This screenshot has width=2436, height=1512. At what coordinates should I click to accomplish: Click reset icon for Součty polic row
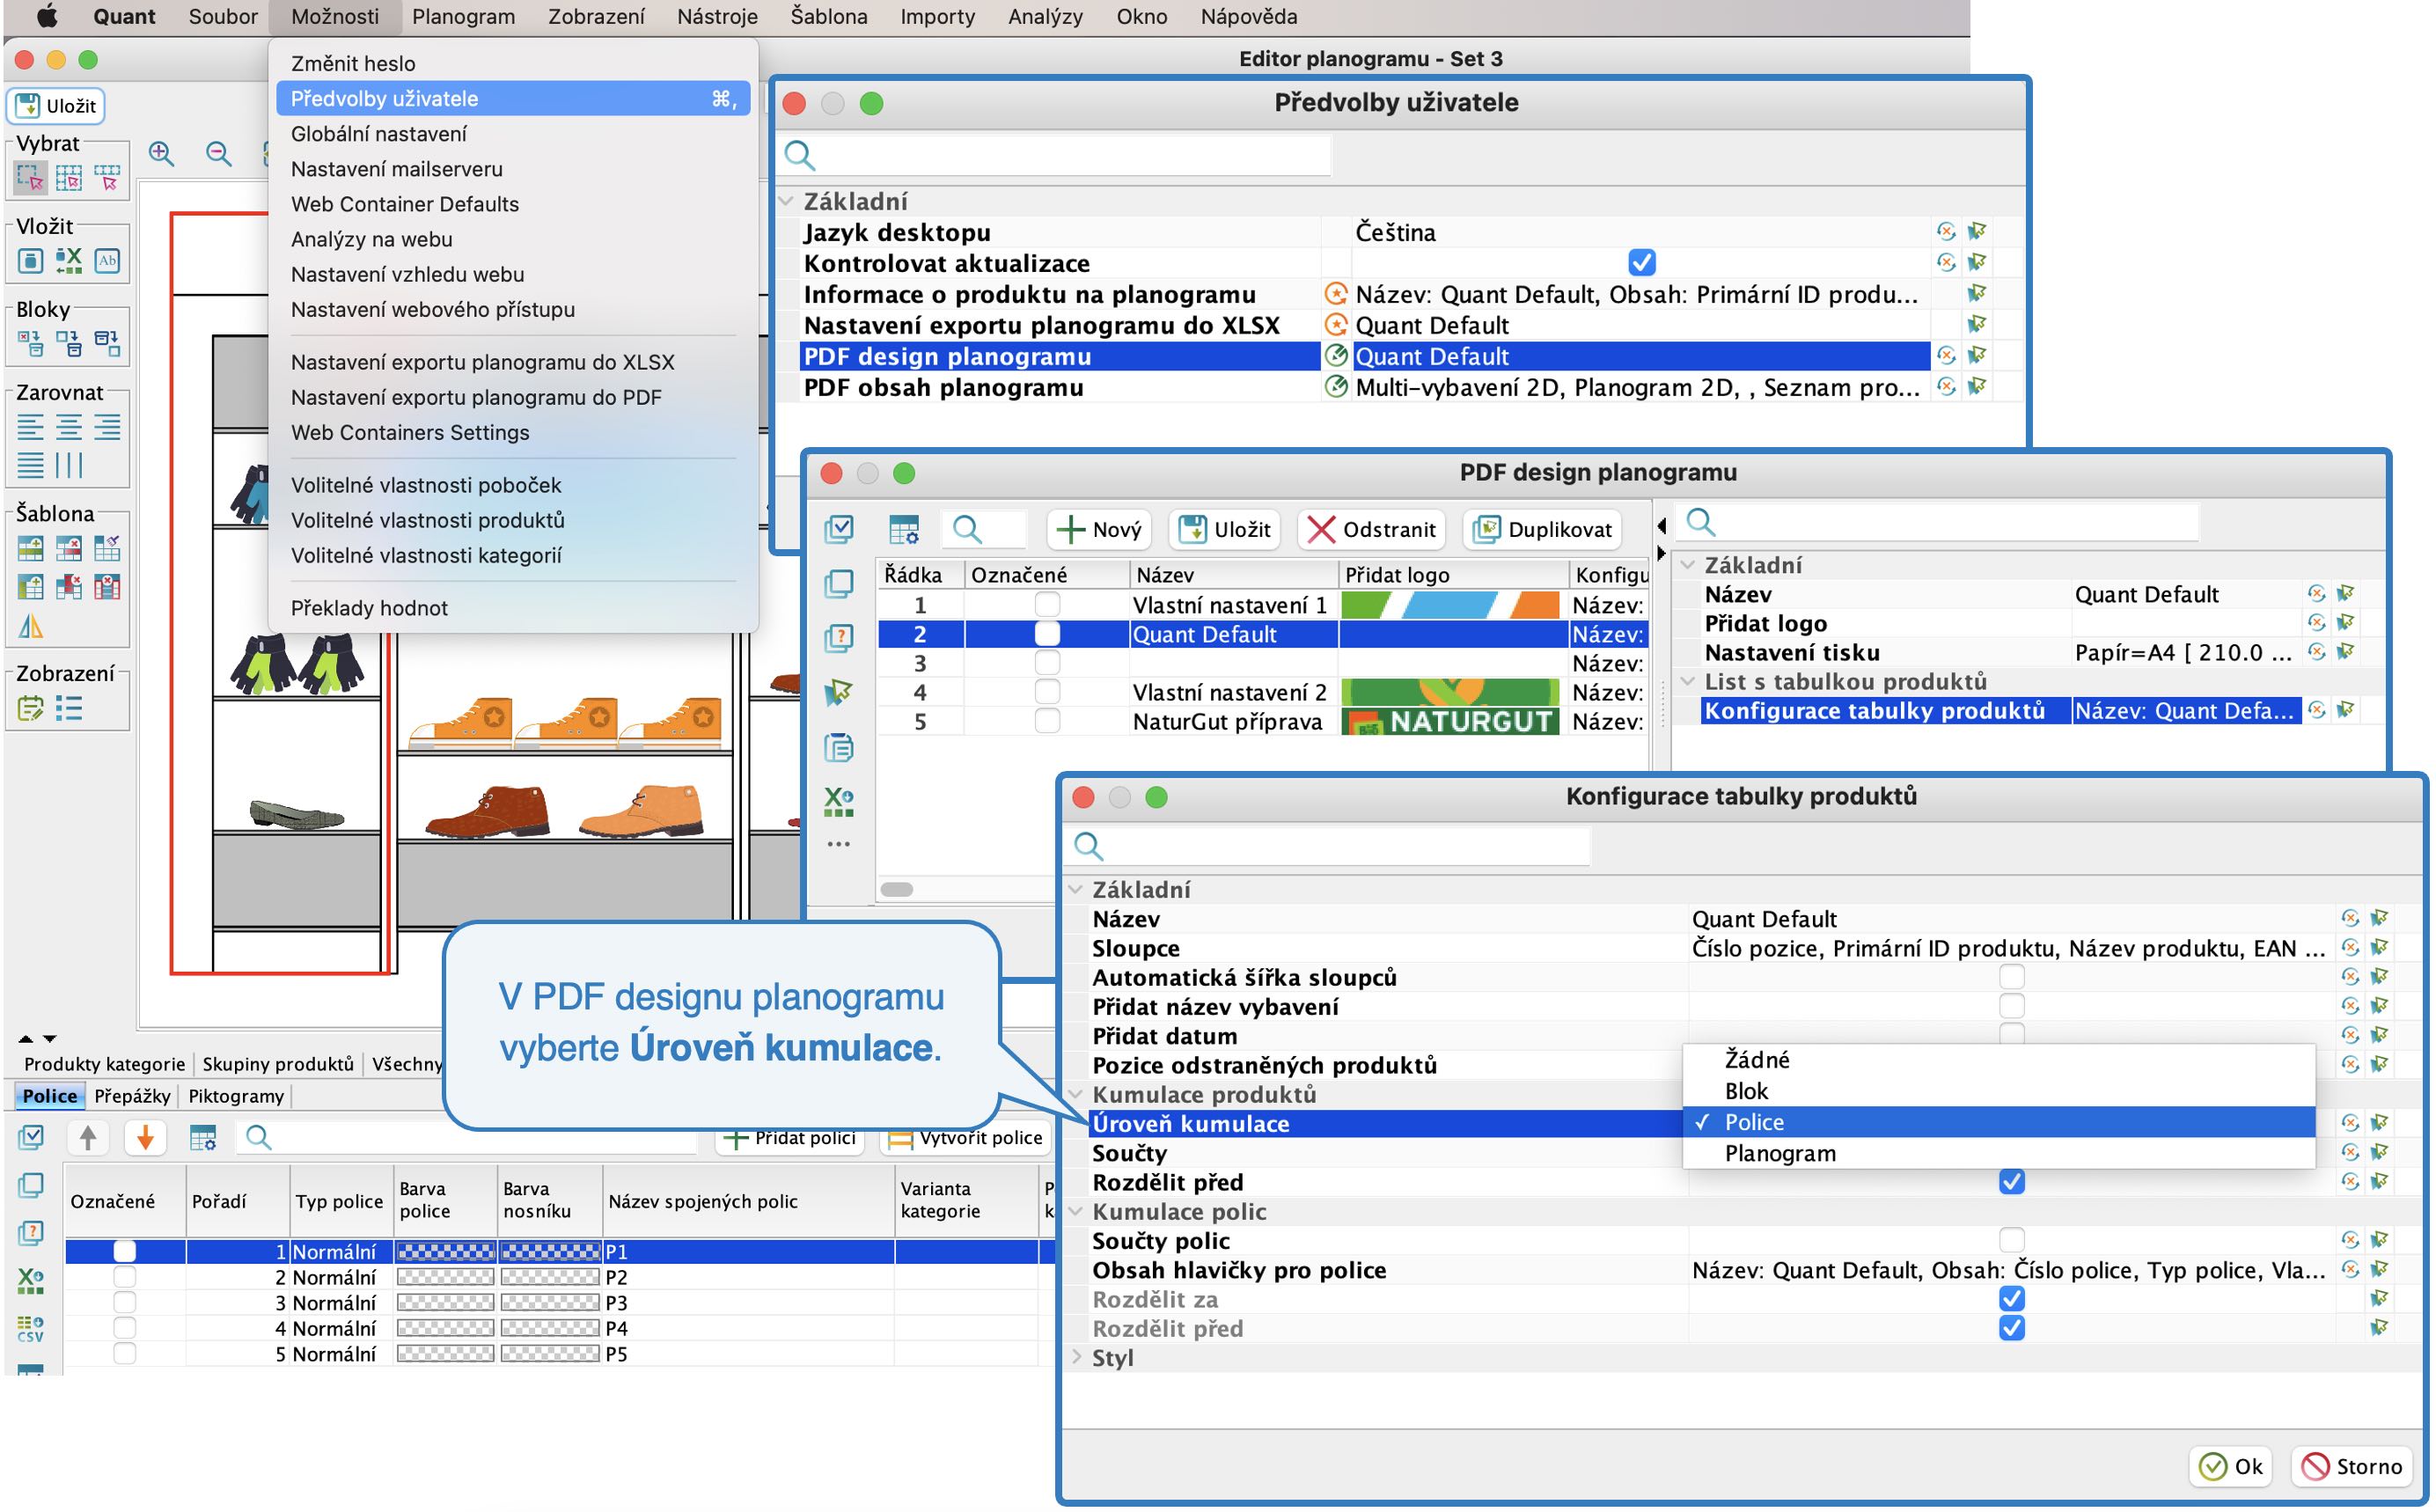pos(2351,1241)
